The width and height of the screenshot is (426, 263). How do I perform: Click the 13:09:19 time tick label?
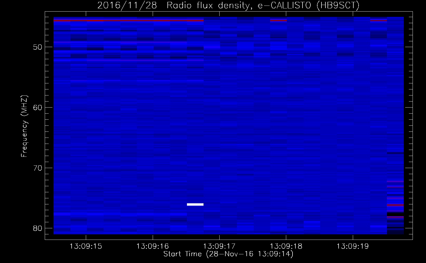tap(353, 246)
